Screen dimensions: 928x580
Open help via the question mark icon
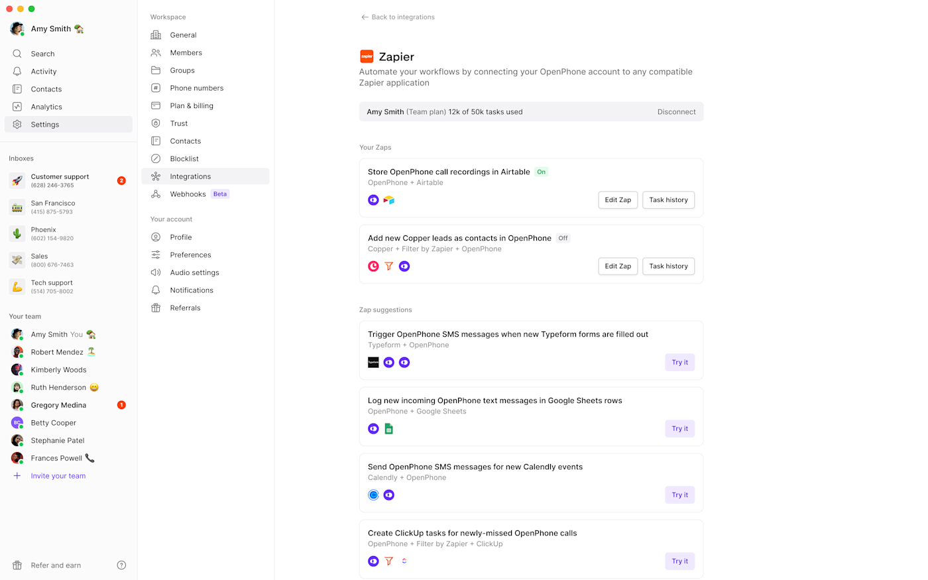click(x=121, y=565)
